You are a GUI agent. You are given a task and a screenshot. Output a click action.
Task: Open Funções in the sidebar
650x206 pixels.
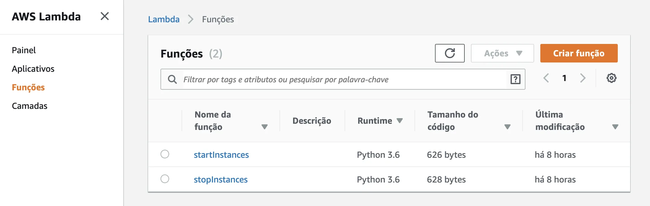click(28, 87)
